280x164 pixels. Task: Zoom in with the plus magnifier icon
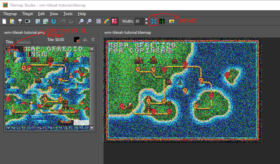point(89,21)
